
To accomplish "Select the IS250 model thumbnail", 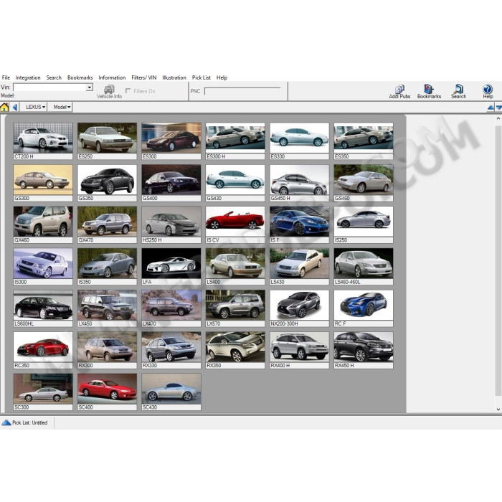I will [x=364, y=224].
